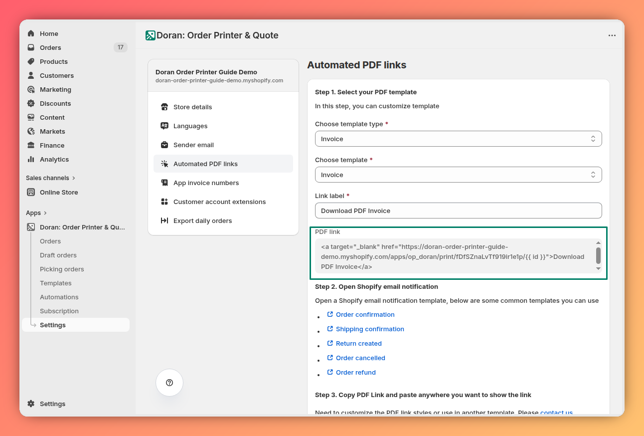
Task: Click the App invoice numbers icon
Action: point(164,183)
